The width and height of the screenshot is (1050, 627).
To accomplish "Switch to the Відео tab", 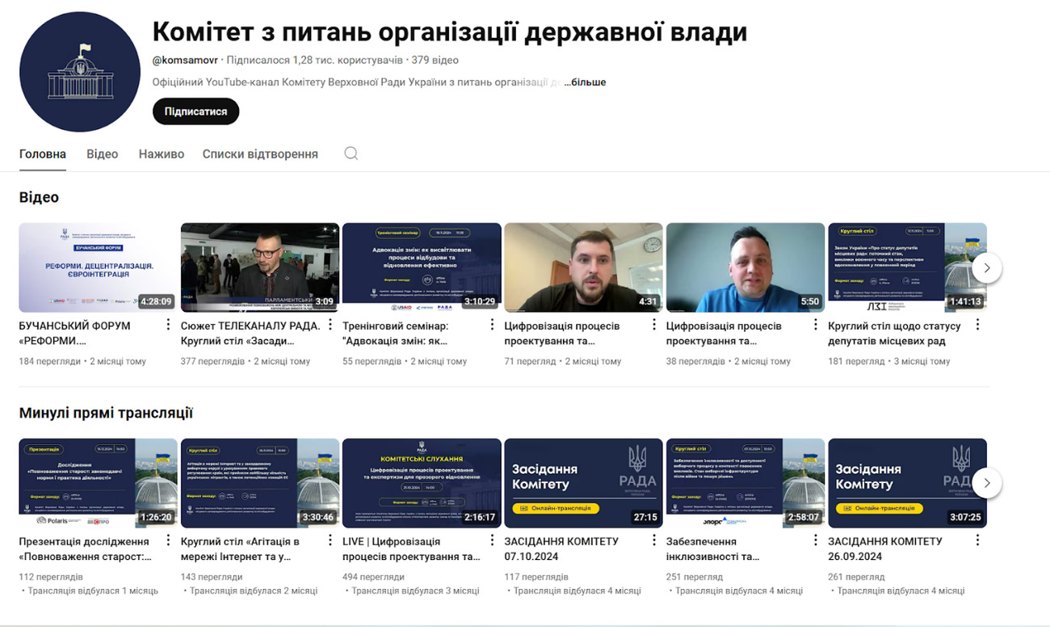I will click(102, 154).
